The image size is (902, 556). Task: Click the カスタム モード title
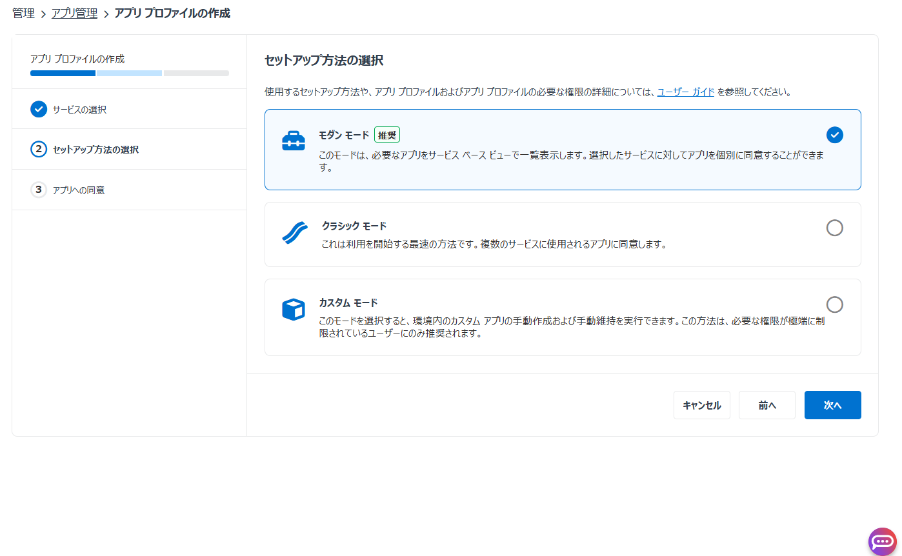[348, 303]
